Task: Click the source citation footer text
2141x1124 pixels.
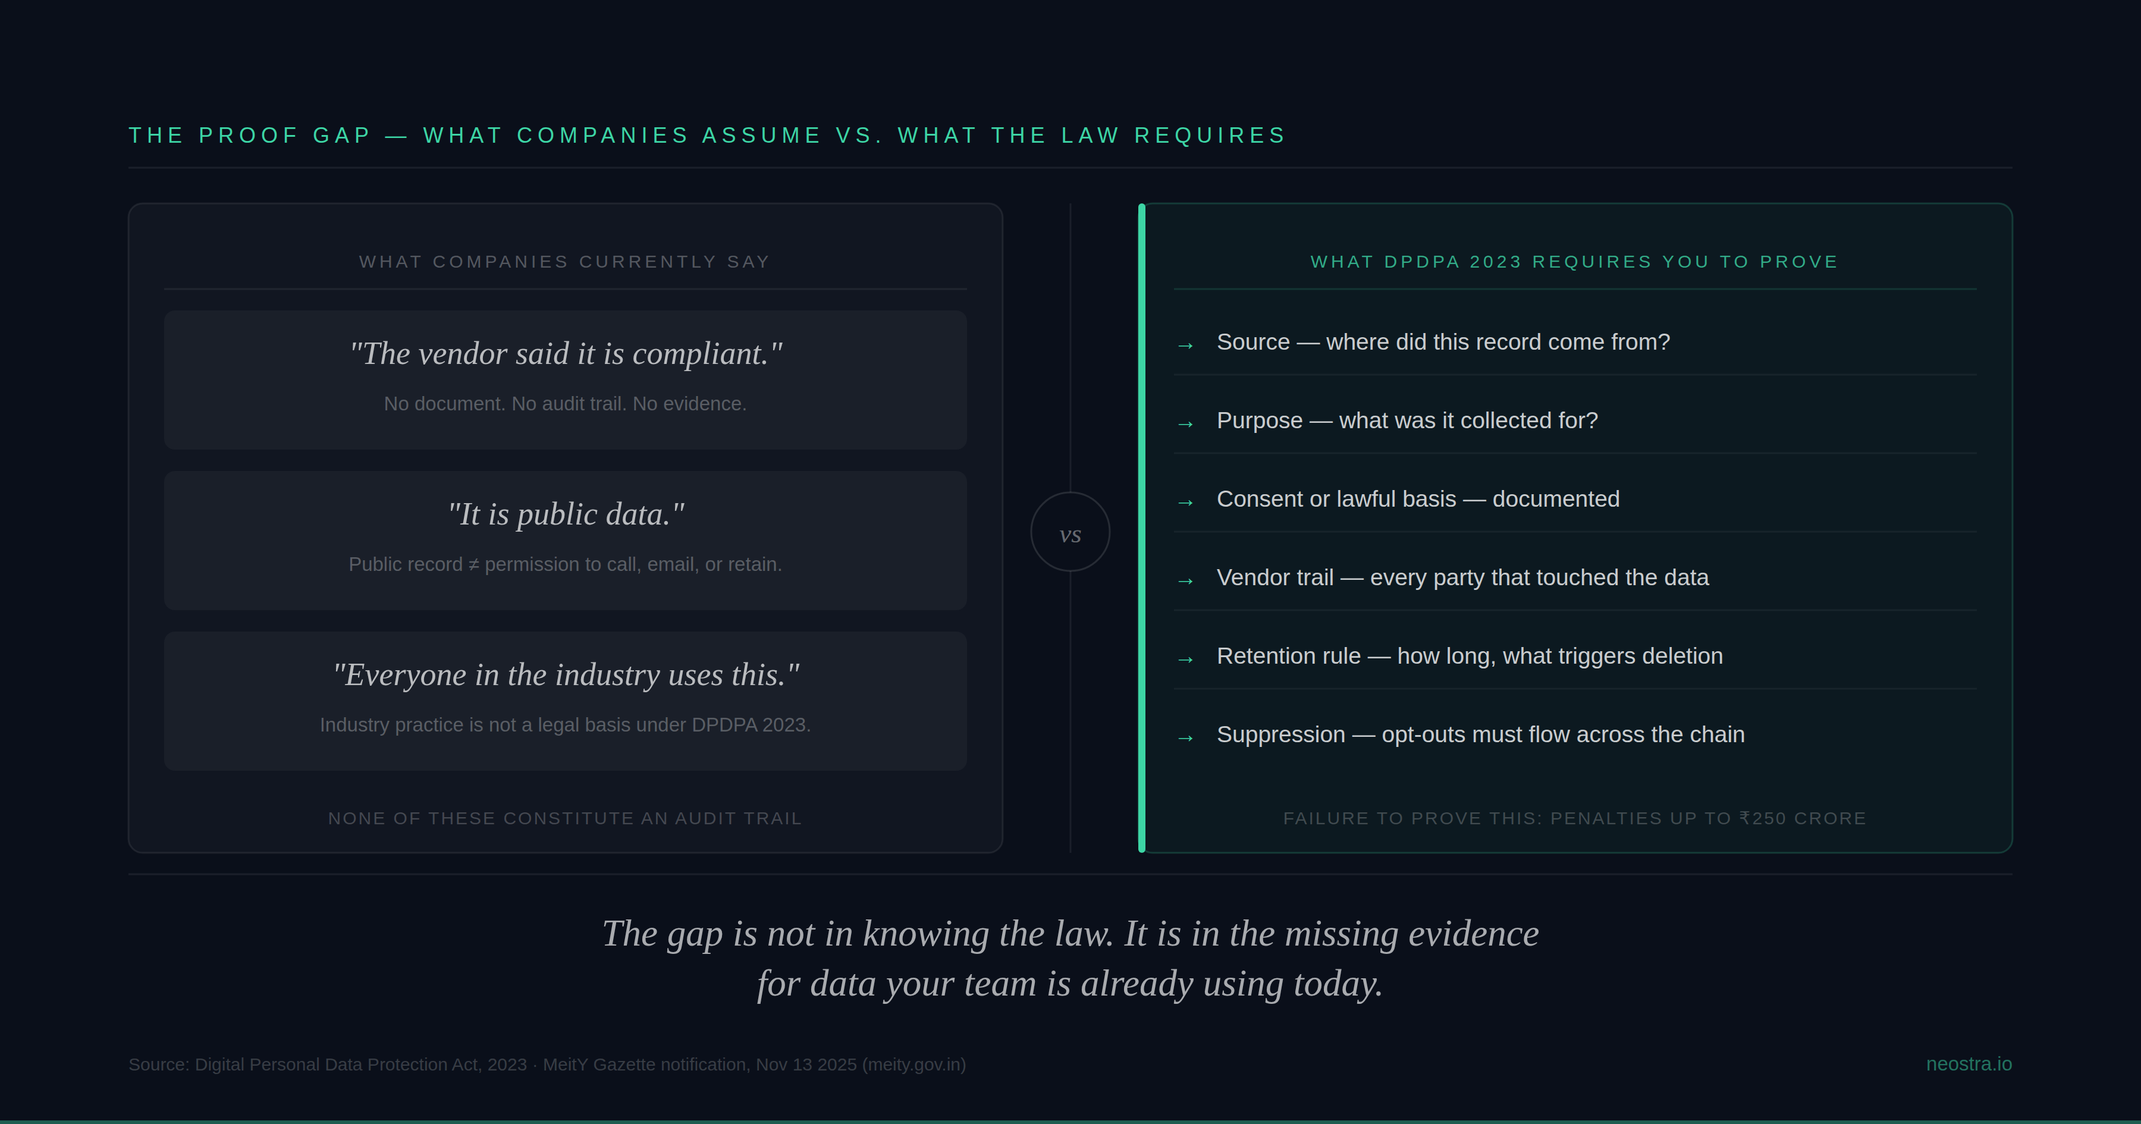Action: 547,1065
